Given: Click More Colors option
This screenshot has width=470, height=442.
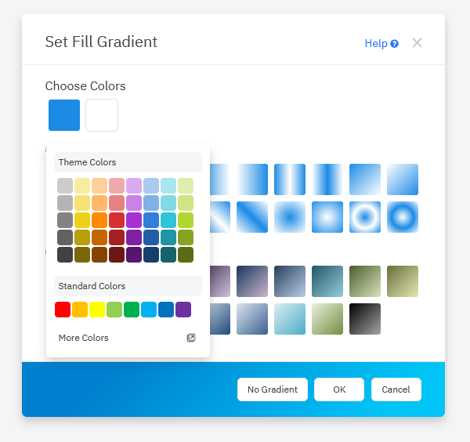Looking at the screenshot, I should (x=84, y=338).
